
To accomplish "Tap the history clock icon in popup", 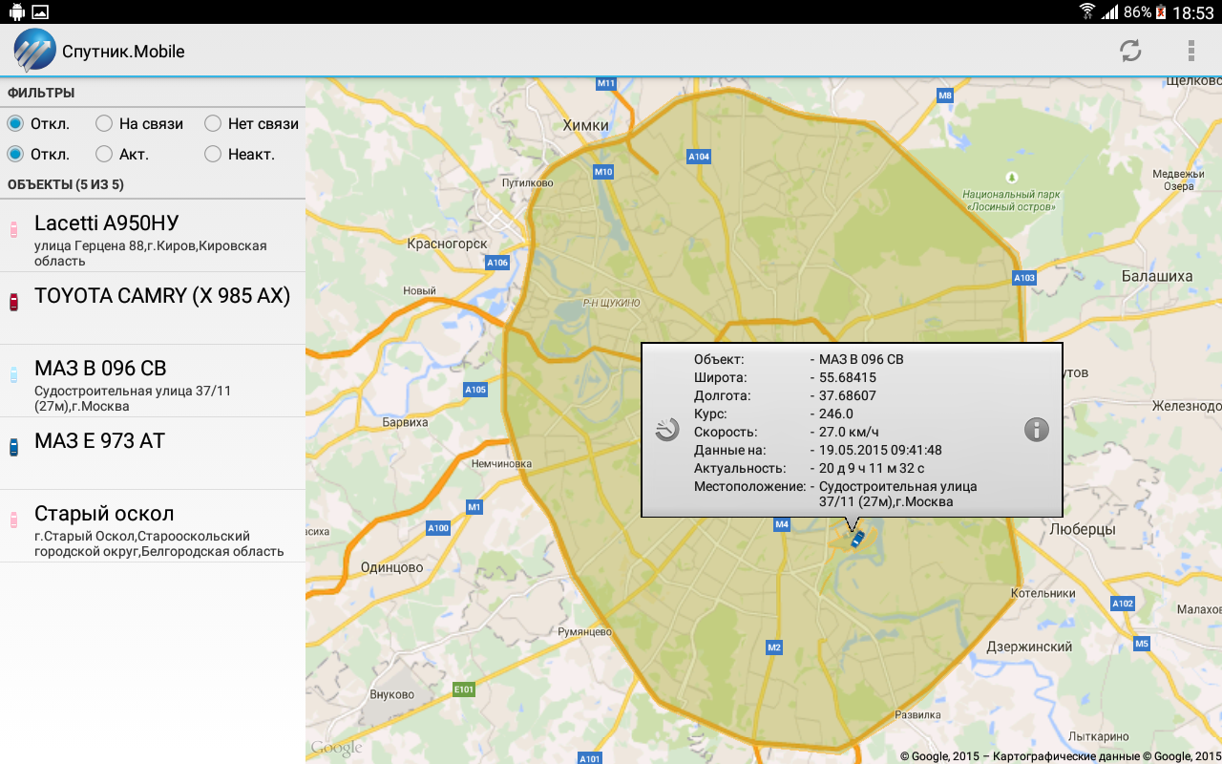I will pos(667,430).
